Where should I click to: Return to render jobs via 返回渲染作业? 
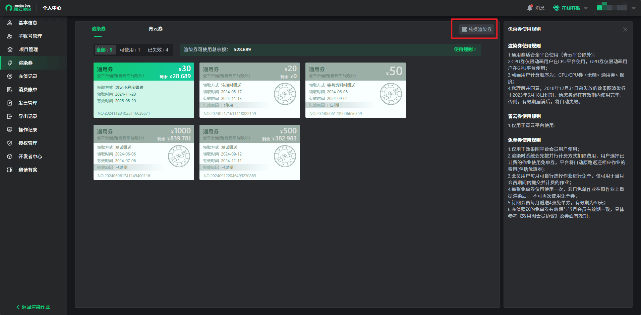point(33,307)
